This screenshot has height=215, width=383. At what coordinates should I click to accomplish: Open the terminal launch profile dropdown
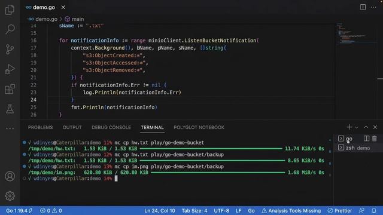point(357,127)
